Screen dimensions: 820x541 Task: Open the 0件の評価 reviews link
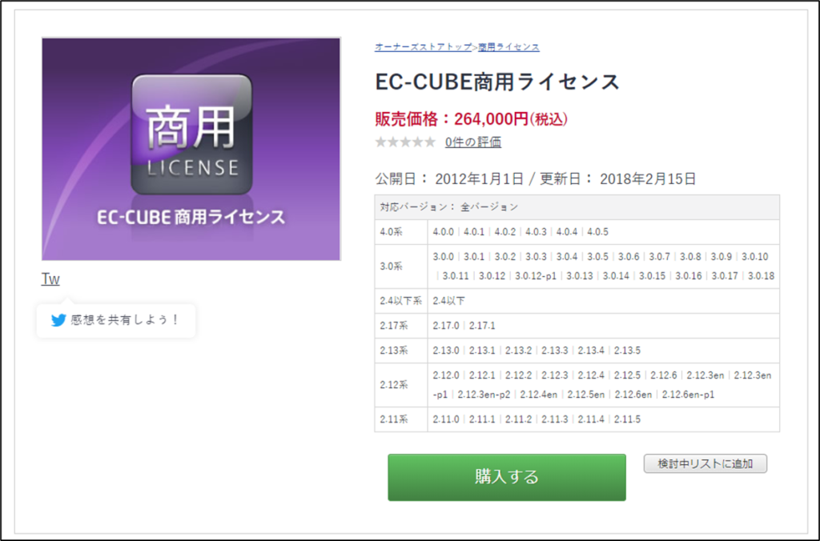(472, 142)
